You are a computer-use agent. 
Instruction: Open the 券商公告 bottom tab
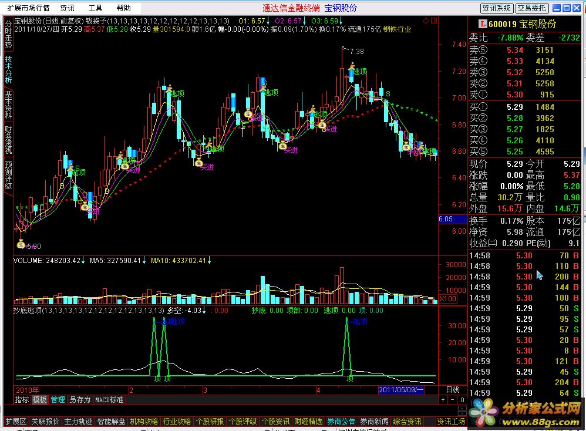(x=341, y=421)
